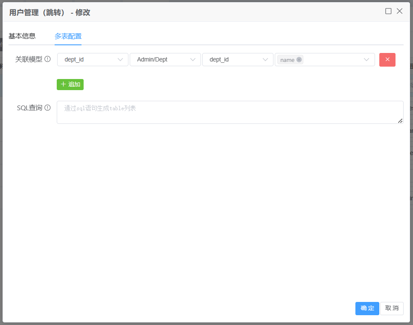The image size is (413, 325).
Task: Click the resize handle of SQL textarea
Action: (400, 121)
